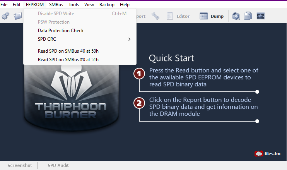The width and height of the screenshot is (287, 170).
Task: Close the open EEPROM menu
Action: [35, 5]
